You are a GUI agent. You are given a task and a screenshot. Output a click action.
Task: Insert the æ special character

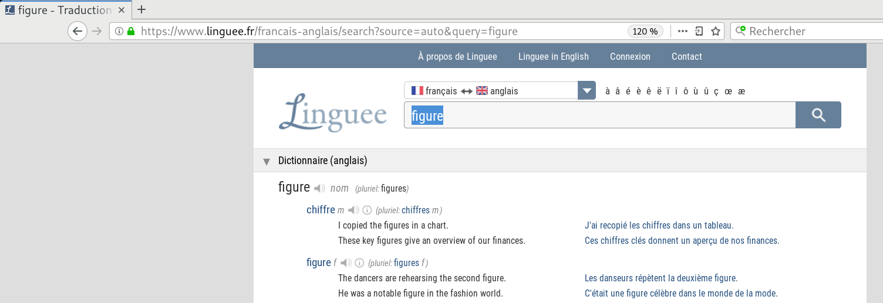tap(742, 91)
